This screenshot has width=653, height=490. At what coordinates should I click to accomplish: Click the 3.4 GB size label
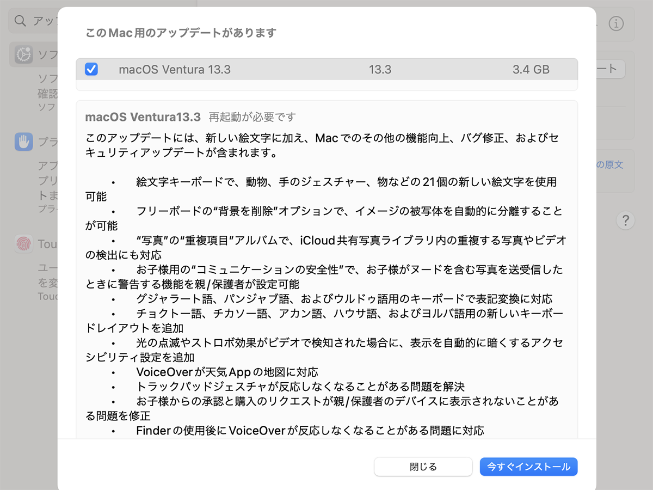531,69
